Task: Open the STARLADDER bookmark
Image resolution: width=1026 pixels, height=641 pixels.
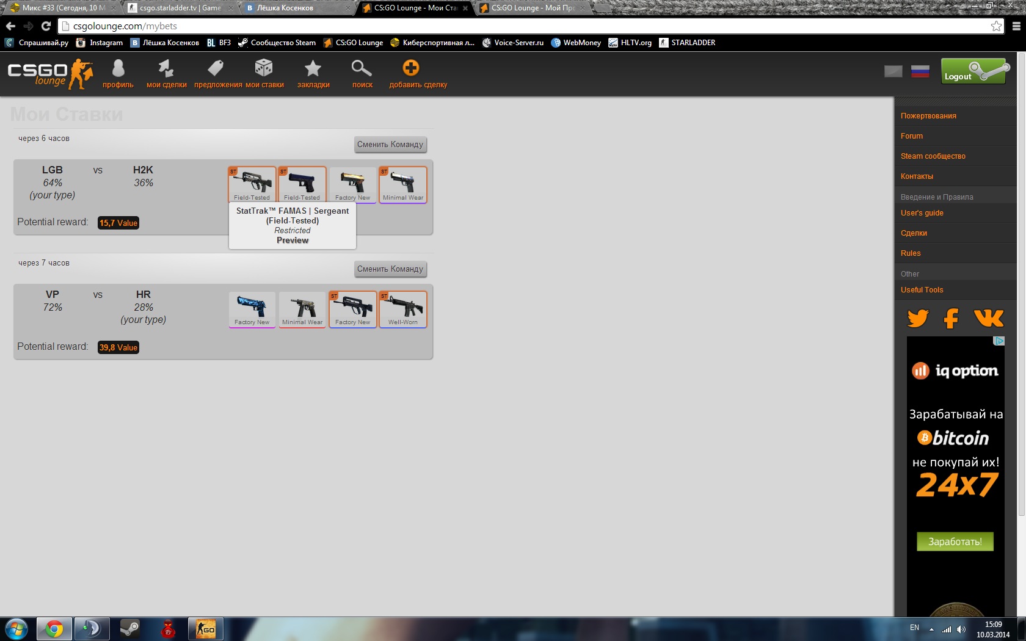Action: click(687, 43)
